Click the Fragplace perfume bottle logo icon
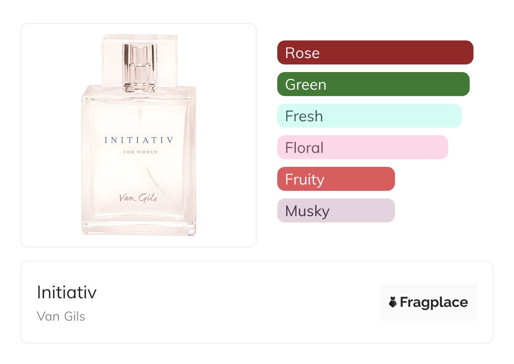 [393, 302]
